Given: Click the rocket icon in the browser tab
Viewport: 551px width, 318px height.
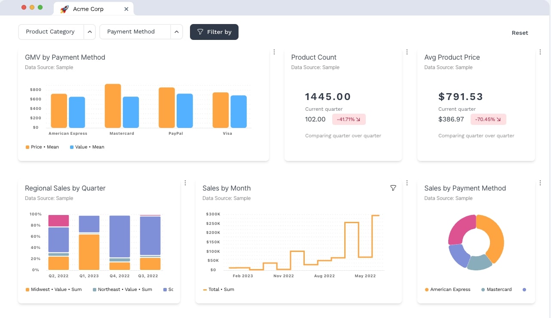Looking at the screenshot, I should tap(64, 9).
